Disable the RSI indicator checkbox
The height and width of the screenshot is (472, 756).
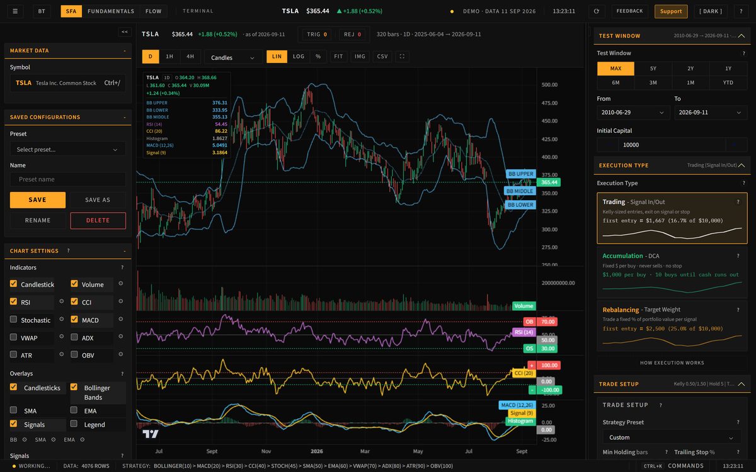coord(14,301)
